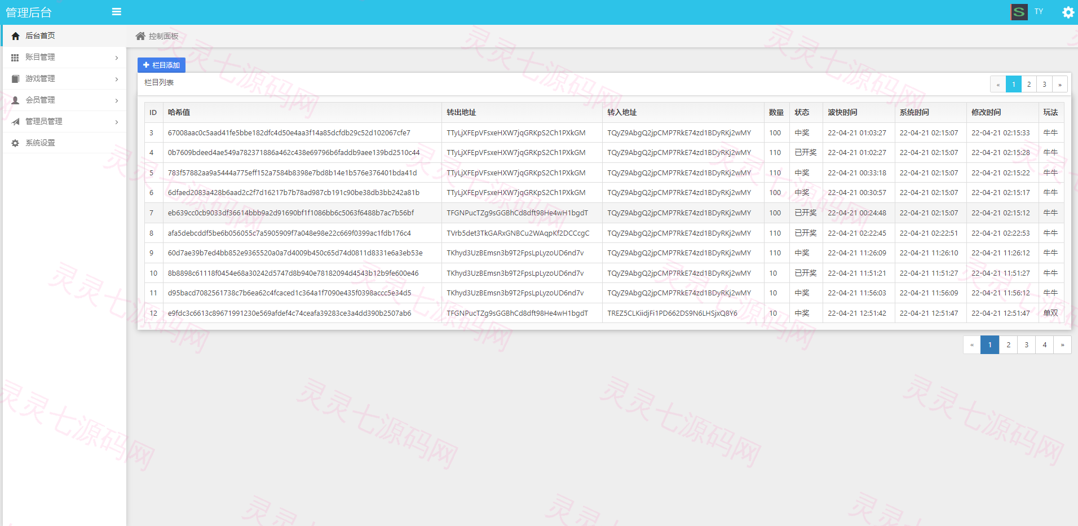Go to page 2 in bottom pagination
Image resolution: width=1078 pixels, height=526 pixels.
pos(1009,344)
